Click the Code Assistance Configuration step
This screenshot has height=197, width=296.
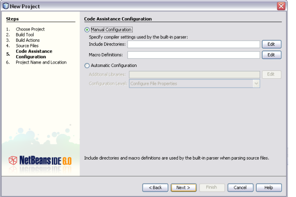coord(34,54)
